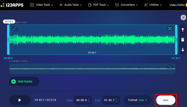Select the 00:00.0 playhead marker
Image resolution: width=187 pixels, height=107 pixels.
tap(9, 21)
